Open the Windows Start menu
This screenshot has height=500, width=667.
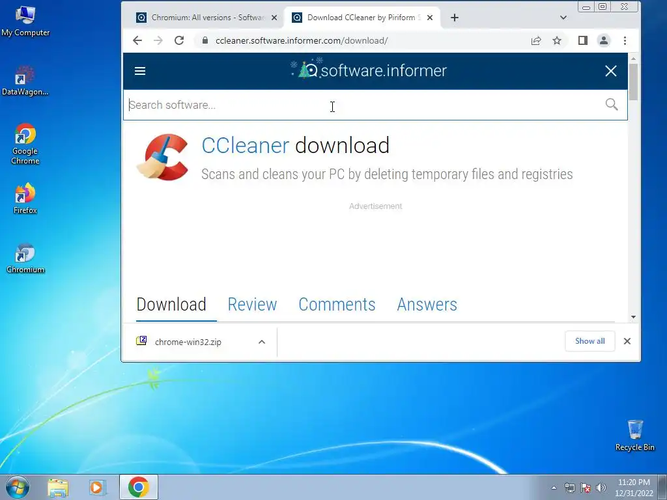[x=18, y=487]
